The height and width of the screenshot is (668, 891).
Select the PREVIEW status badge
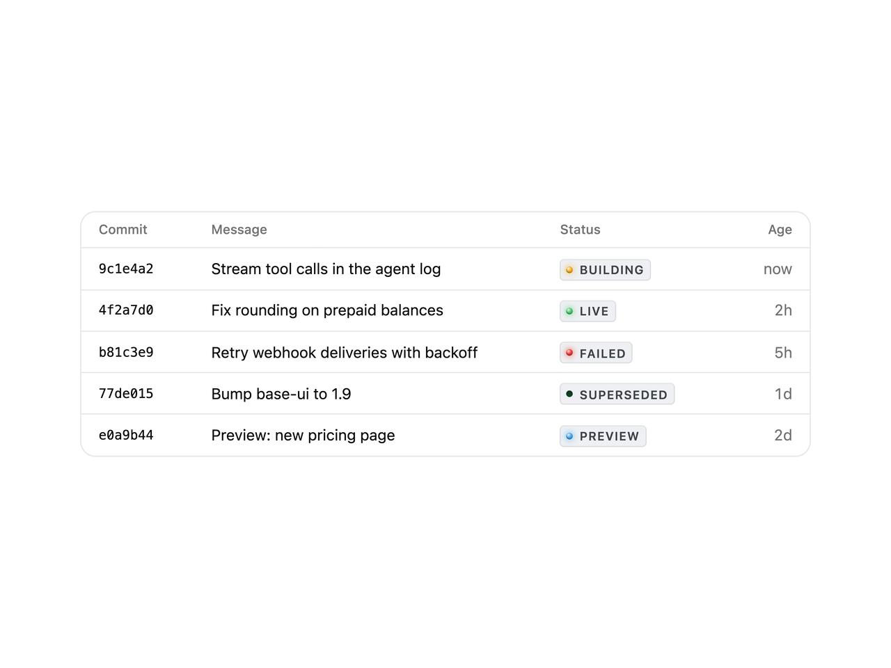point(603,436)
